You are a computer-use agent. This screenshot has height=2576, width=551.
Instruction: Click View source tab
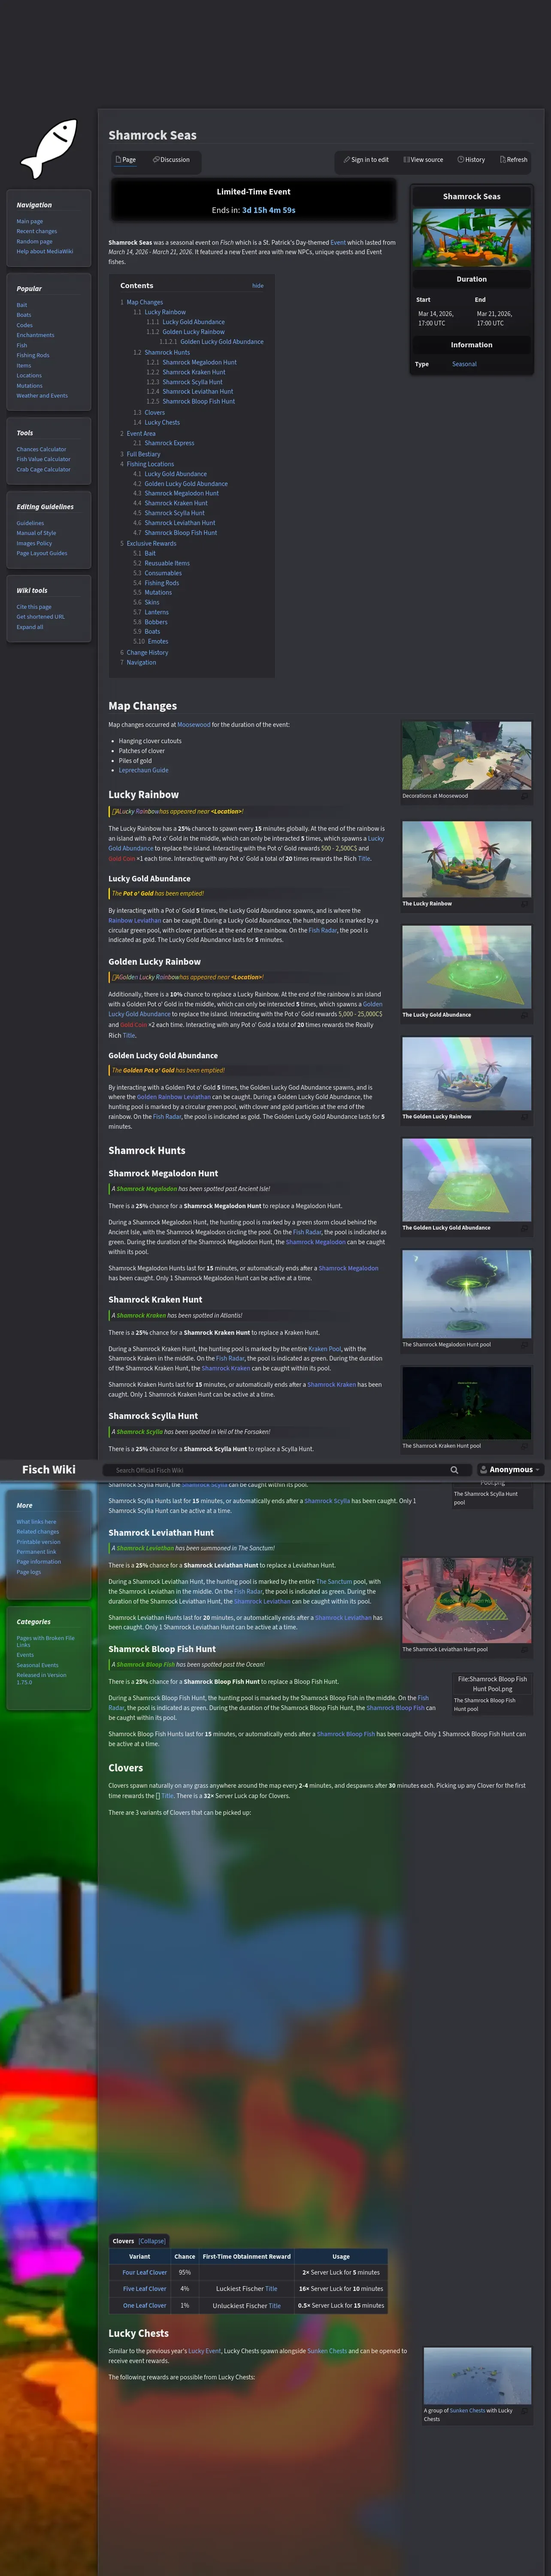coord(423,160)
